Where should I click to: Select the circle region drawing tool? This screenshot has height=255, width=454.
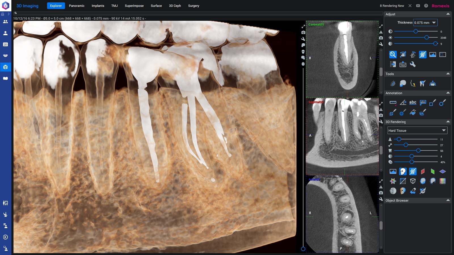tap(443, 103)
